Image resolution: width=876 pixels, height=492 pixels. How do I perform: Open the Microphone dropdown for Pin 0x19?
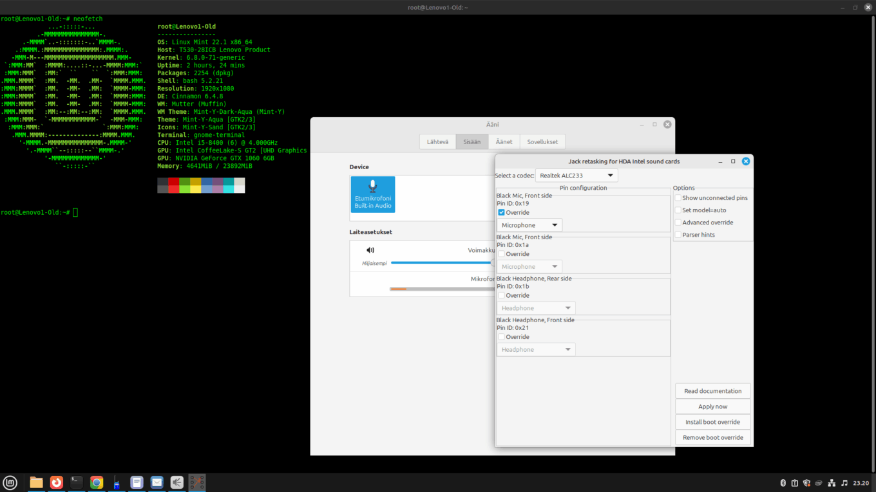(529, 225)
